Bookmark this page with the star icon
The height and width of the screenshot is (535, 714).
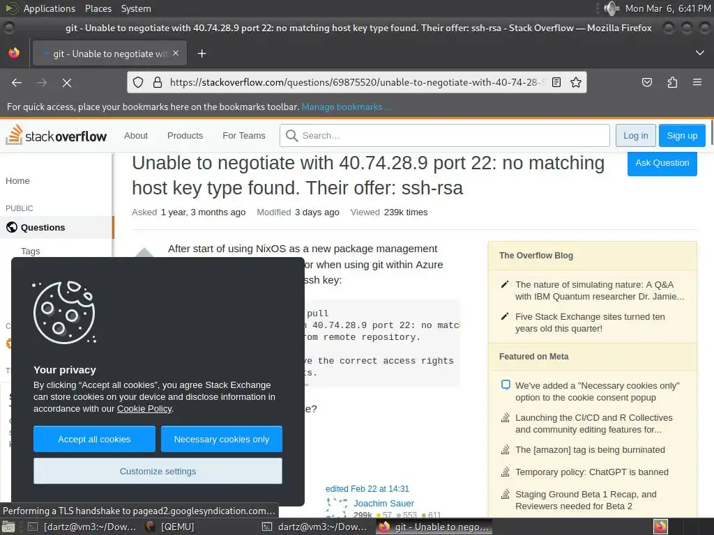pyautogui.click(x=575, y=82)
